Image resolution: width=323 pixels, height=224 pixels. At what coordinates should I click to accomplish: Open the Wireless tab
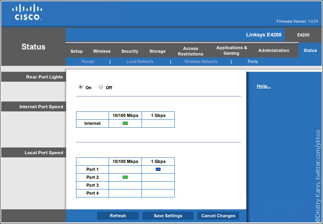click(101, 51)
